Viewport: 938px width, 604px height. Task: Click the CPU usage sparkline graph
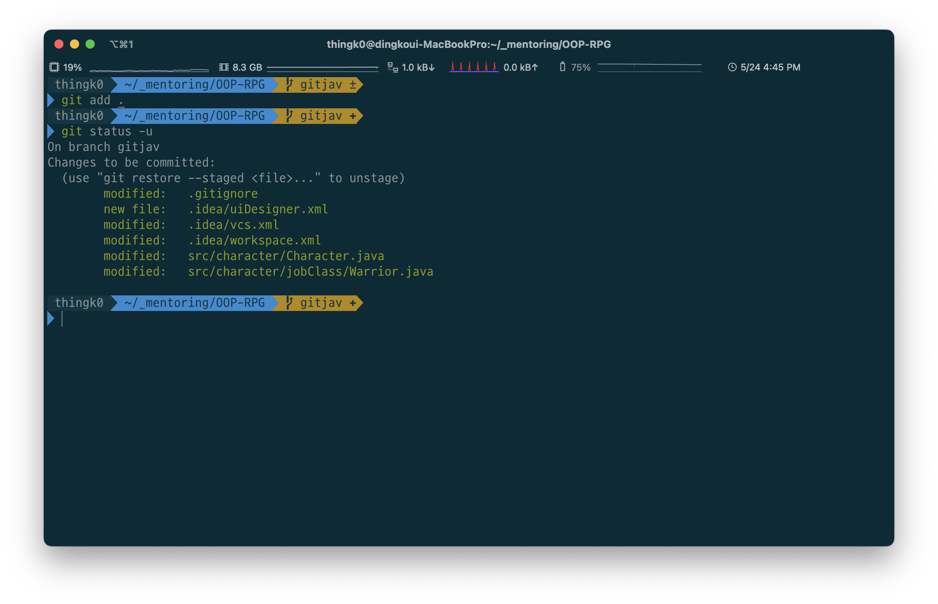tap(149, 70)
